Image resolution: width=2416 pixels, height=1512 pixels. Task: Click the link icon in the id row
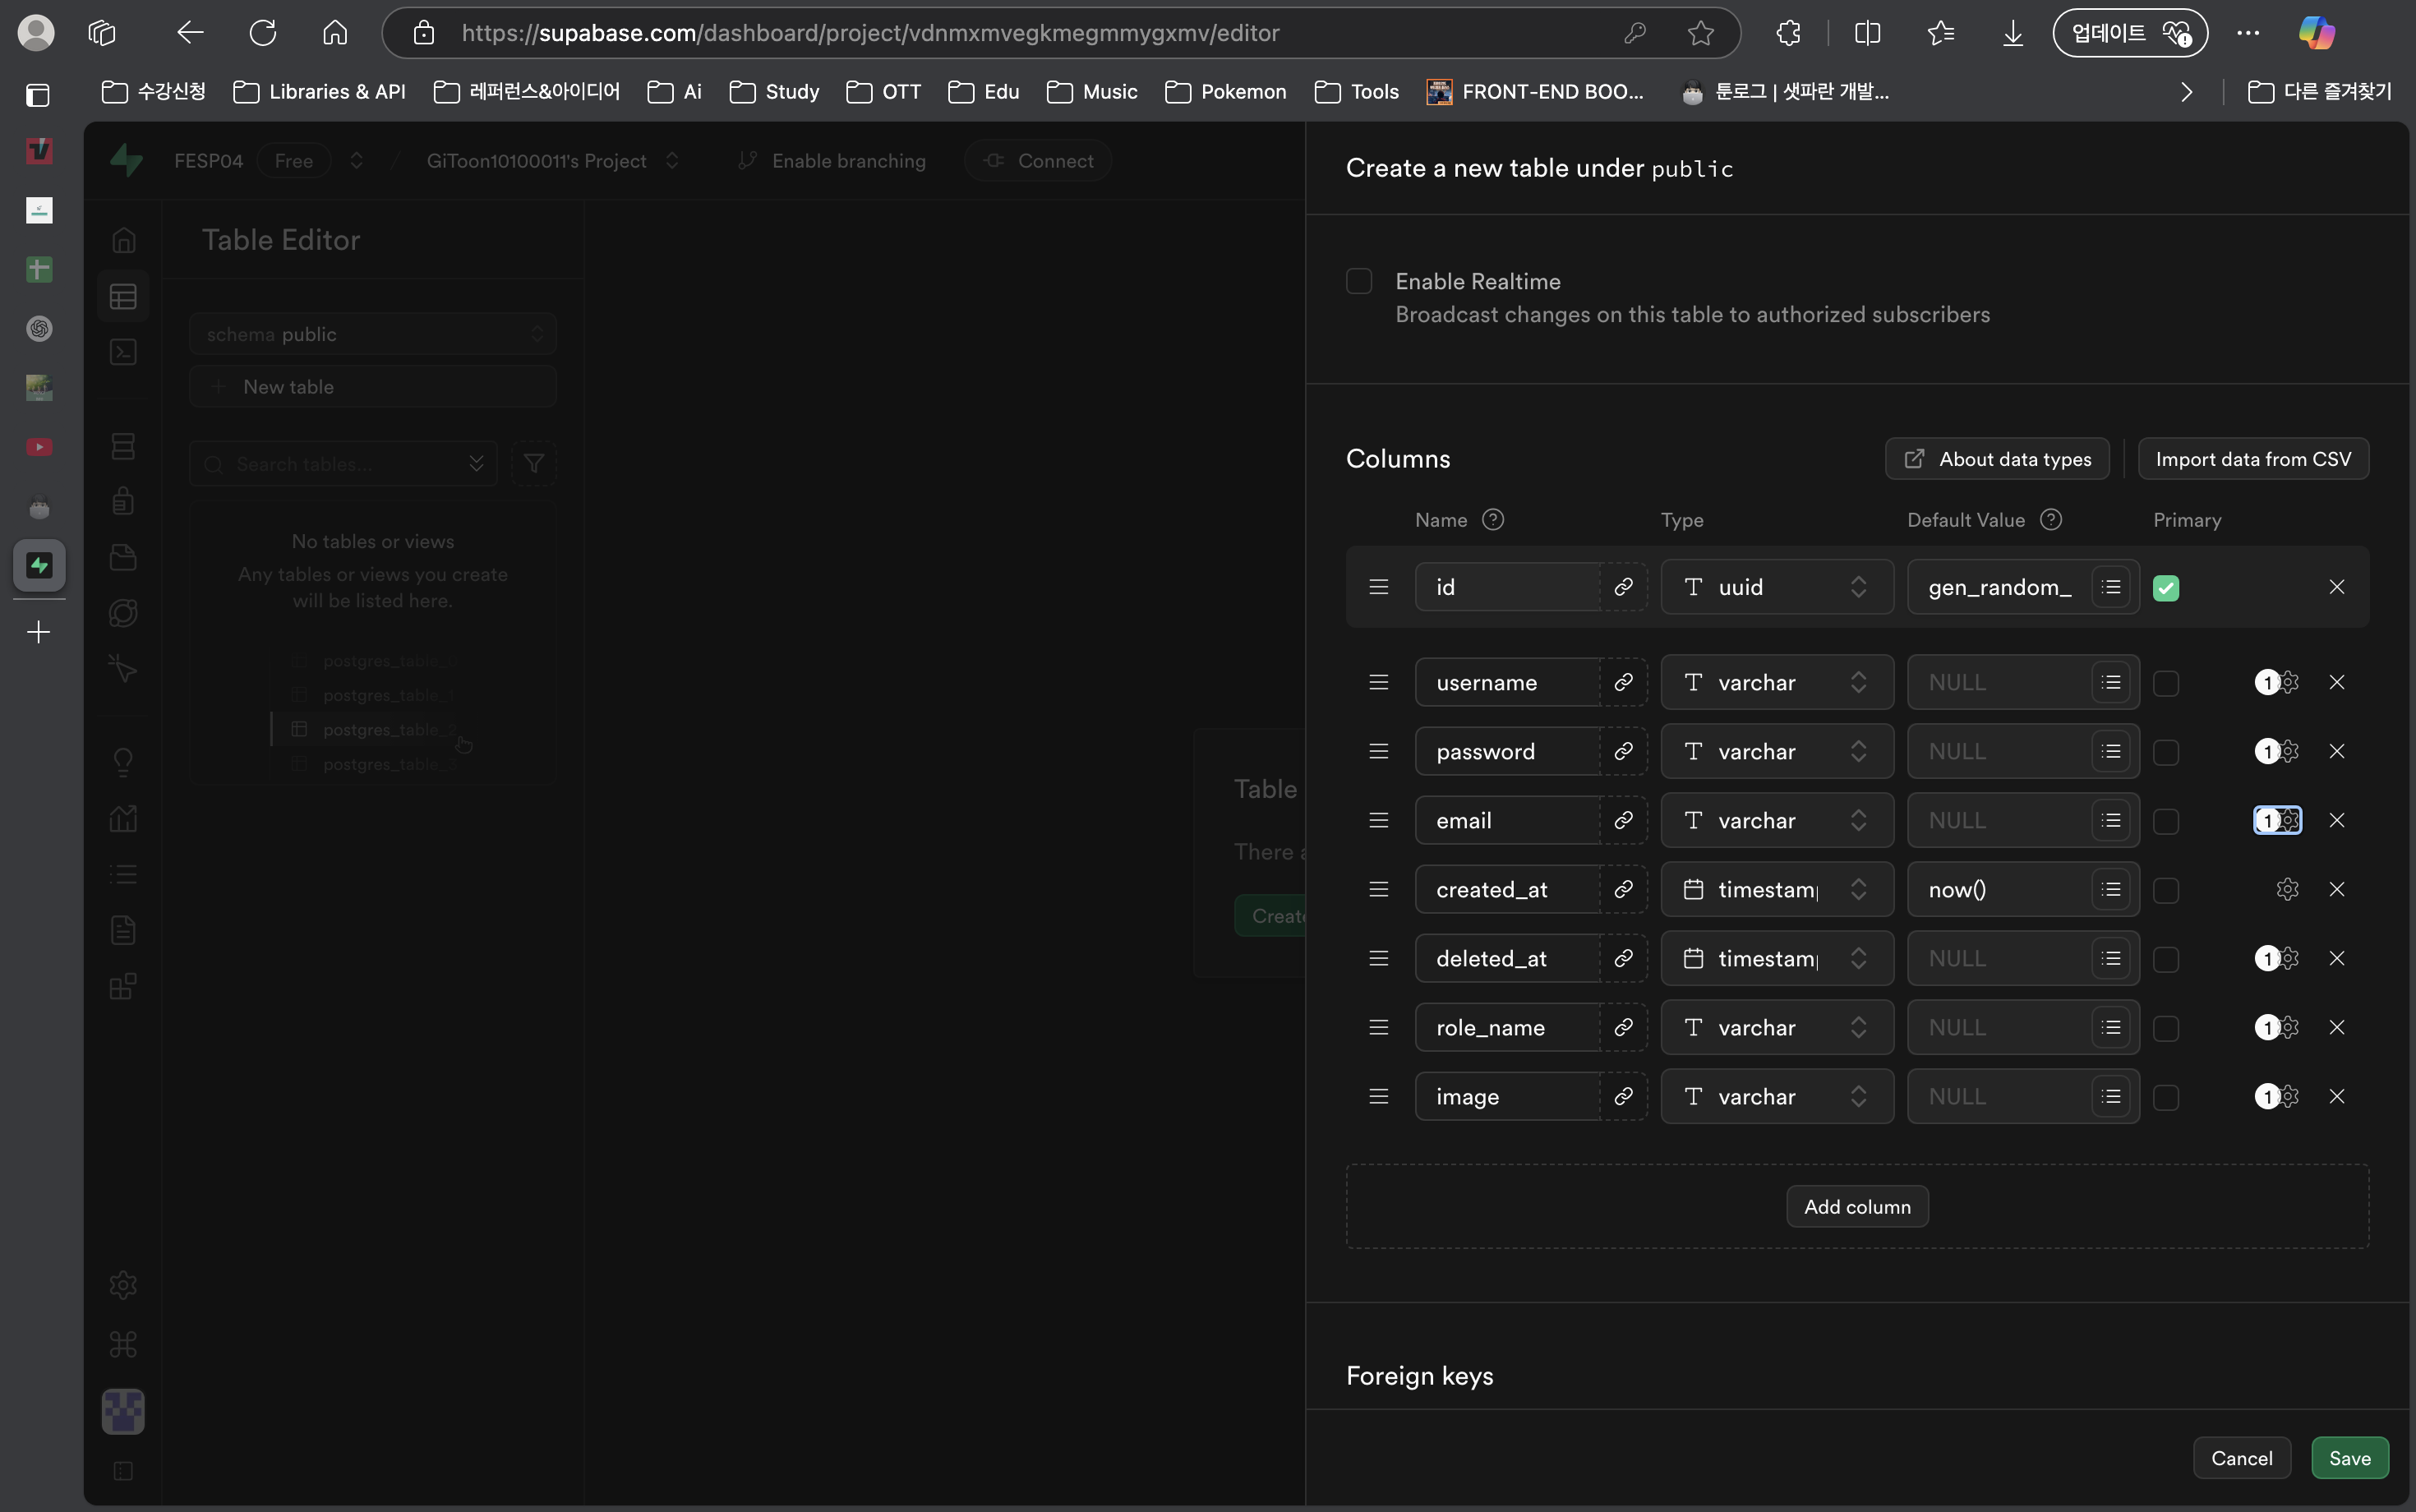coord(1623,587)
